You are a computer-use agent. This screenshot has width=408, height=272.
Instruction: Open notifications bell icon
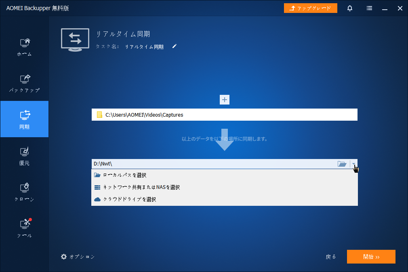[x=350, y=8]
